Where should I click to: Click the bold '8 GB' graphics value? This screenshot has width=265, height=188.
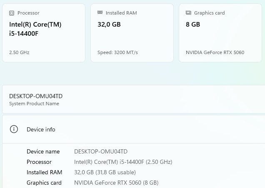click(193, 24)
